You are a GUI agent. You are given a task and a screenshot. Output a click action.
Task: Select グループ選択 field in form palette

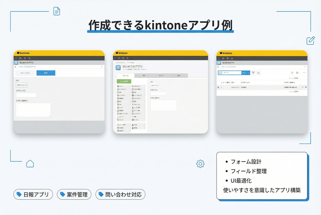[x=138, y=111]
